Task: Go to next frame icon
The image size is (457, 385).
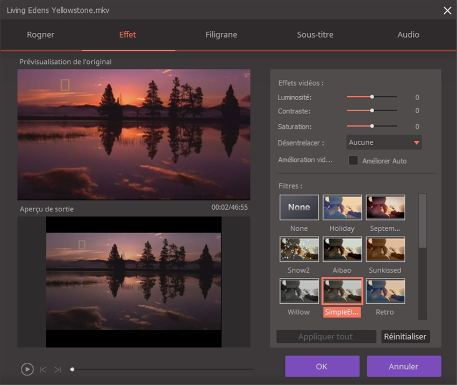Action: click(58, 369)
